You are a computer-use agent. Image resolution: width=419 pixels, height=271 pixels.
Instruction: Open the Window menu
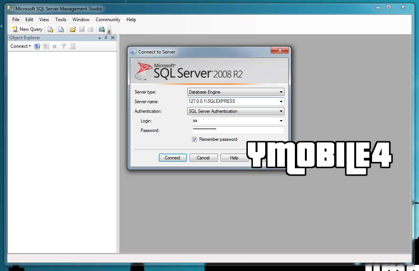81,20
